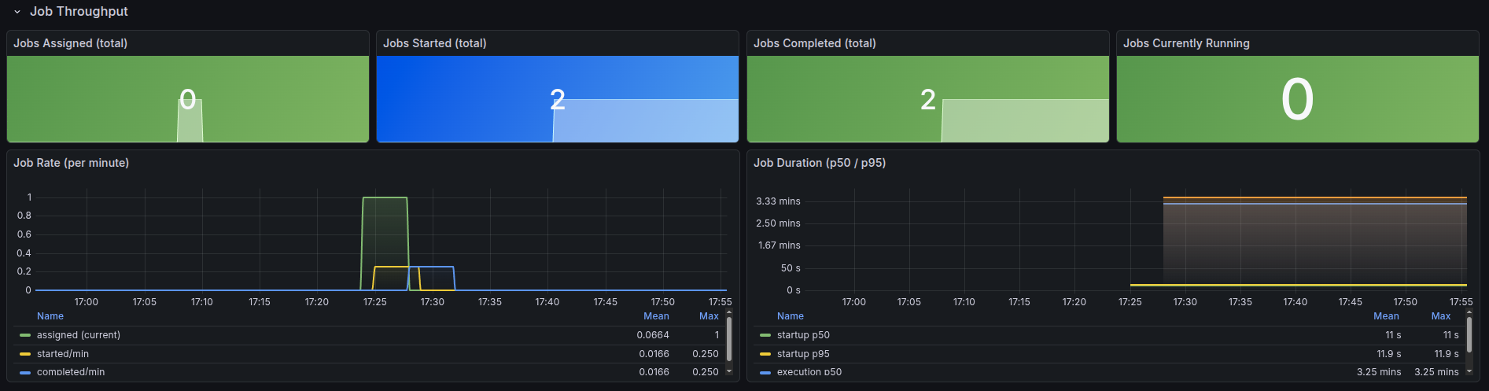The width and height of the screenshot is (1489, 391).
Task: Click the Jobs Started value 2
Action: (x=558, y=99)
